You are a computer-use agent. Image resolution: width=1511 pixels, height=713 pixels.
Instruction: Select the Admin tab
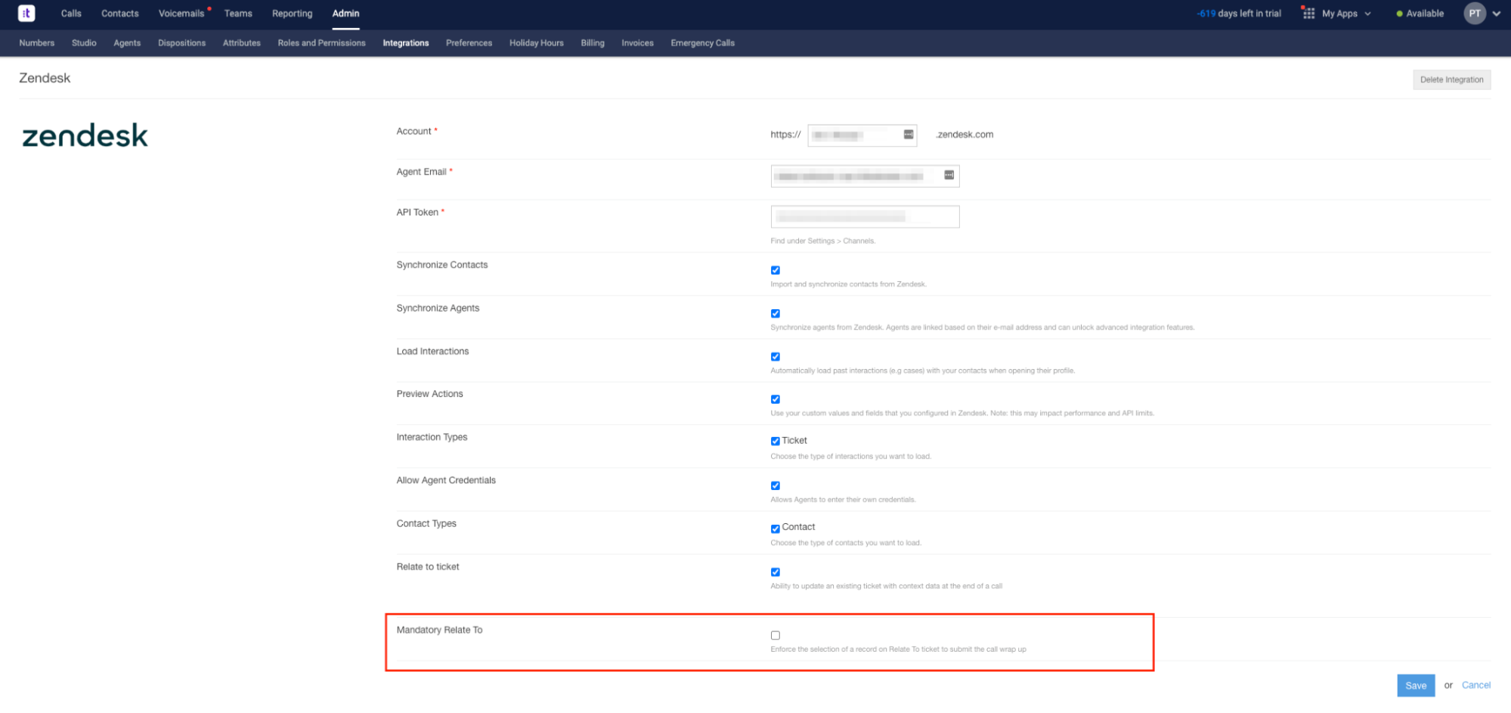345,14
